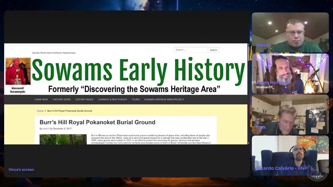The image size is (333, 187).
Task: Click the "Formerly Discovering the Sowams Heritage Area" subtitle
Action: (x=134, y=89)
